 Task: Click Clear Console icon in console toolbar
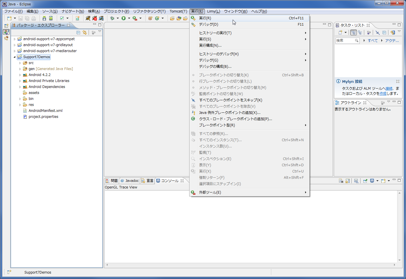coord(341,181)
